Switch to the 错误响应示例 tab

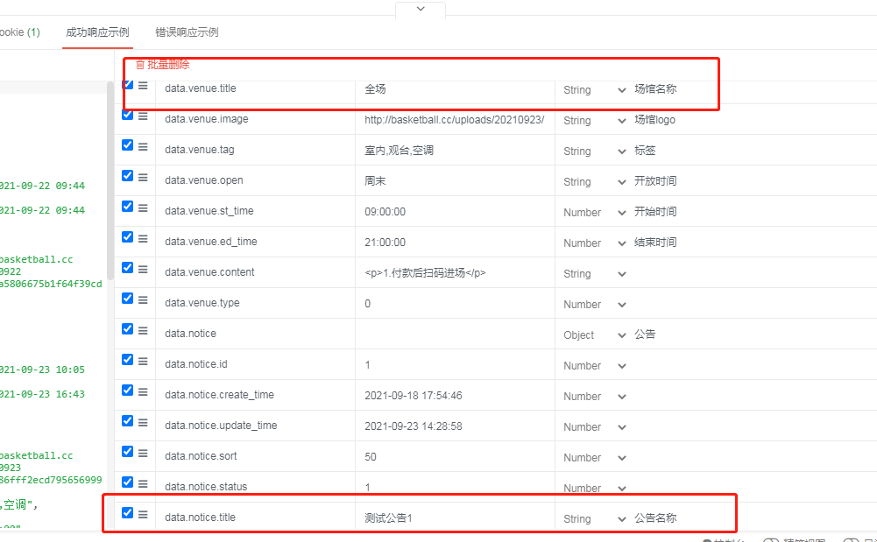click(187, 32)
